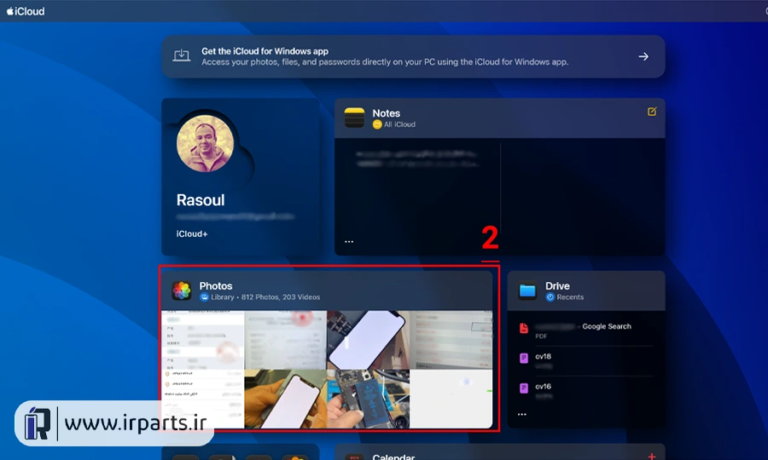Image resolution: width=768 pixels, height=460 pixels.
Task: Click the Drive tile title
Action: coord(557,286)
